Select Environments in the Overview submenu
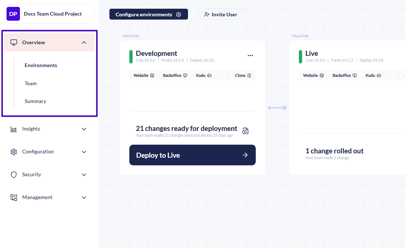Screen dimensions: 405x248 click(x=41, y=65)
